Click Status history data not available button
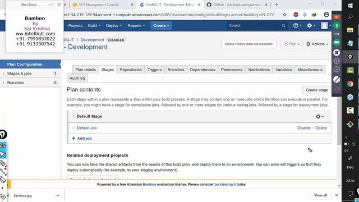Screen dimensions: 359x202 (x=248, y=44)
